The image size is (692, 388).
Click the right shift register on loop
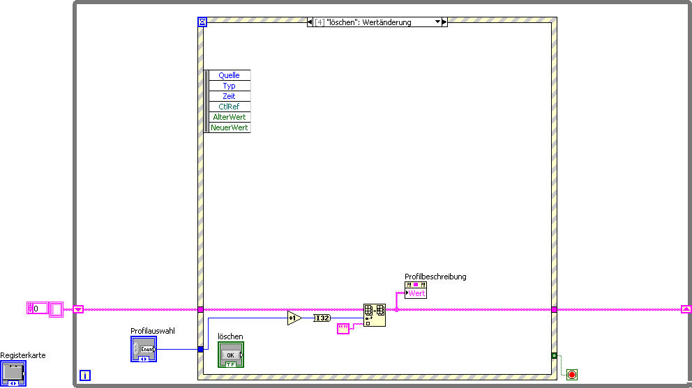[x=686, y=309]
